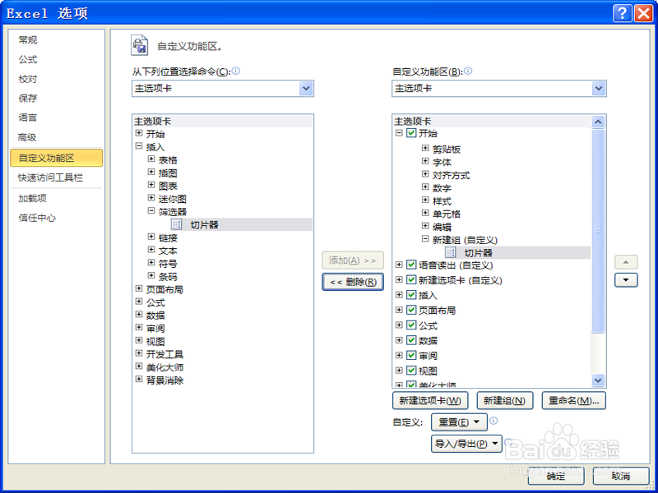This screenshot has height=493, width=658.
Task: Select 迷你图 group in left list
Action: tap(173, 199)
